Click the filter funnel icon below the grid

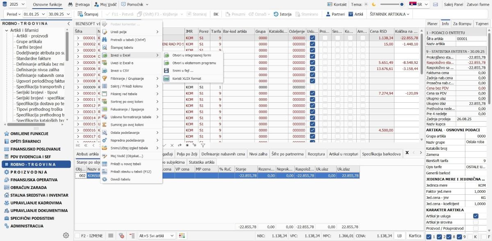203,145
